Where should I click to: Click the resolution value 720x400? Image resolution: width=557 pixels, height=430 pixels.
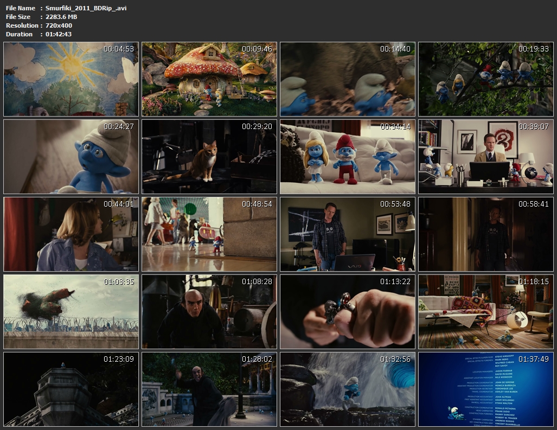[x=59, y=25]
